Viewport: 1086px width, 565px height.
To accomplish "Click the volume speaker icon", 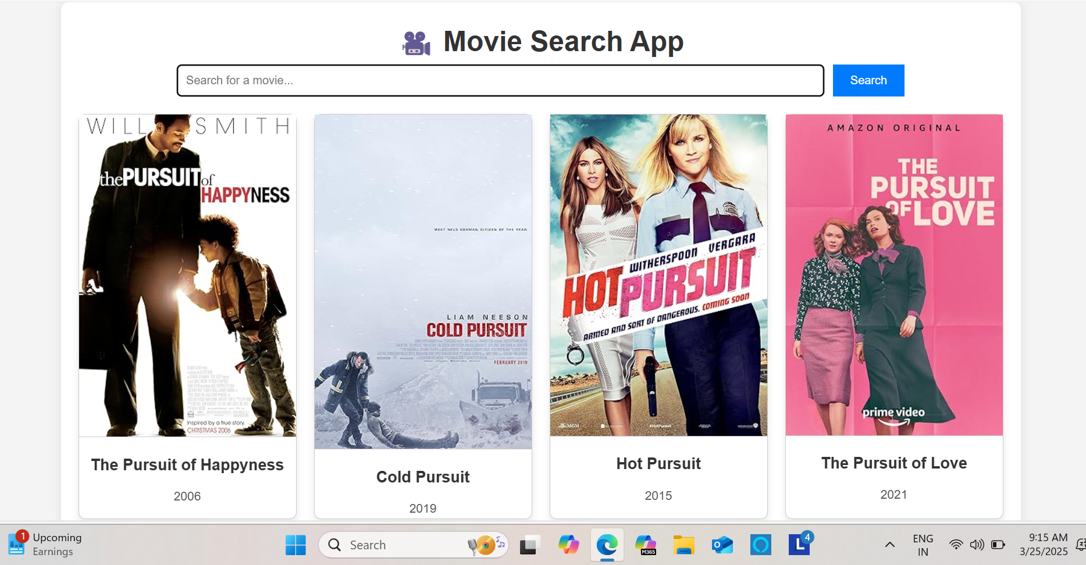I will click(x=977, y=545).
